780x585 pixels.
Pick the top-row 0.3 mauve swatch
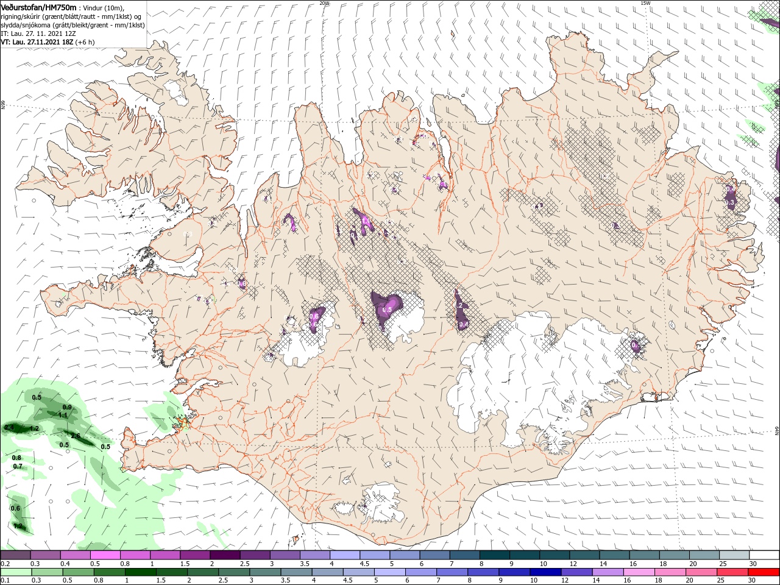coord(45,555)
